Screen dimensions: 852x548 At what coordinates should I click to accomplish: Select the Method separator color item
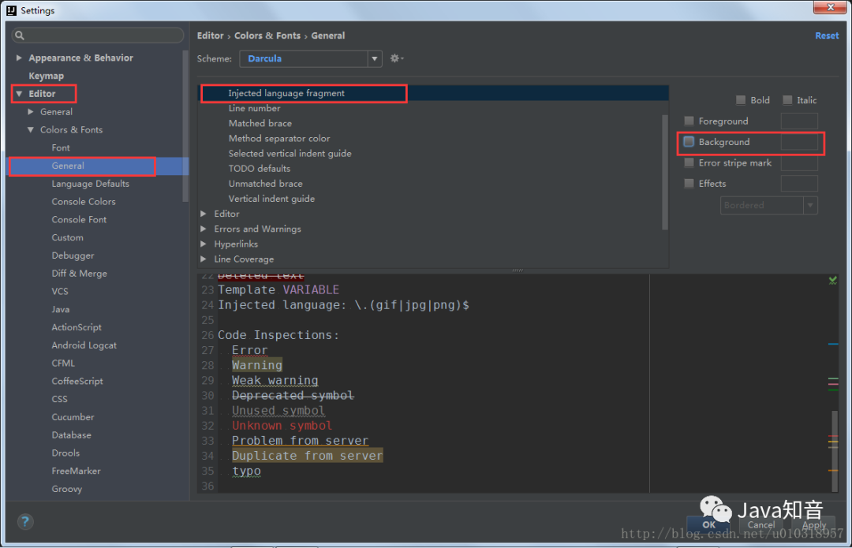tap(279, 139)
